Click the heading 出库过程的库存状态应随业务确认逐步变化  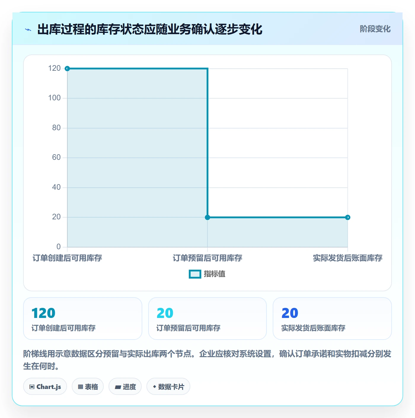click(150, 29)
